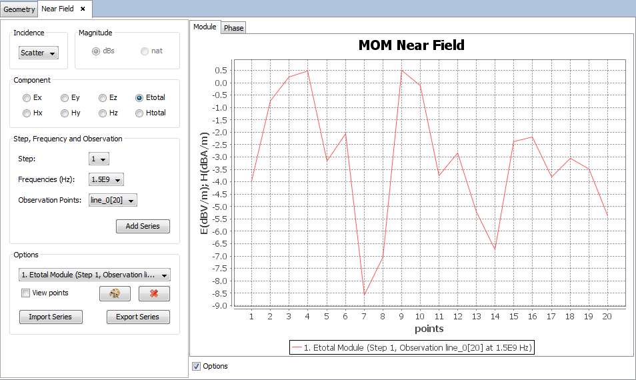Click the Etotal Module legend entry
The height and width of the screenshot is (380, 636).
pos(411,347)
